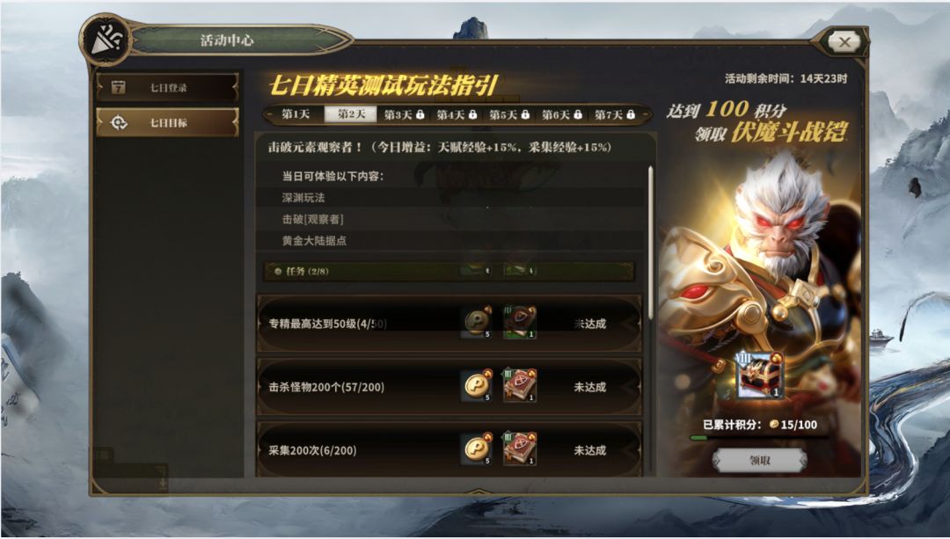Select the locked 第3天 tab
This screenshot has width=950, height=539.
point(404,113)
